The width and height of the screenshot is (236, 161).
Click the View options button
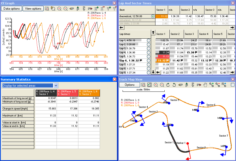(x=33, y=9)
